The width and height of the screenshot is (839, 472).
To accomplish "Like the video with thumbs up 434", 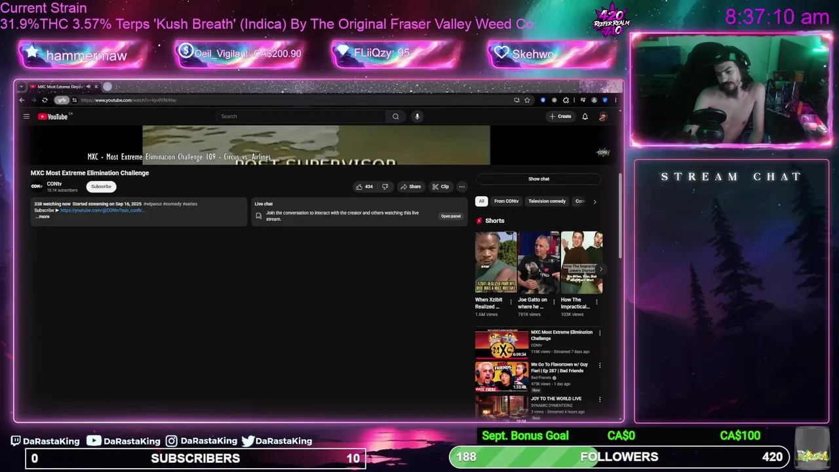I will [x=364, y=187].
